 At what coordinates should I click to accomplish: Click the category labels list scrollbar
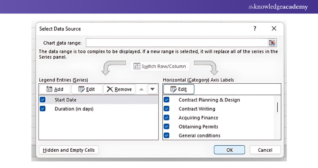[x=277, y=107]
